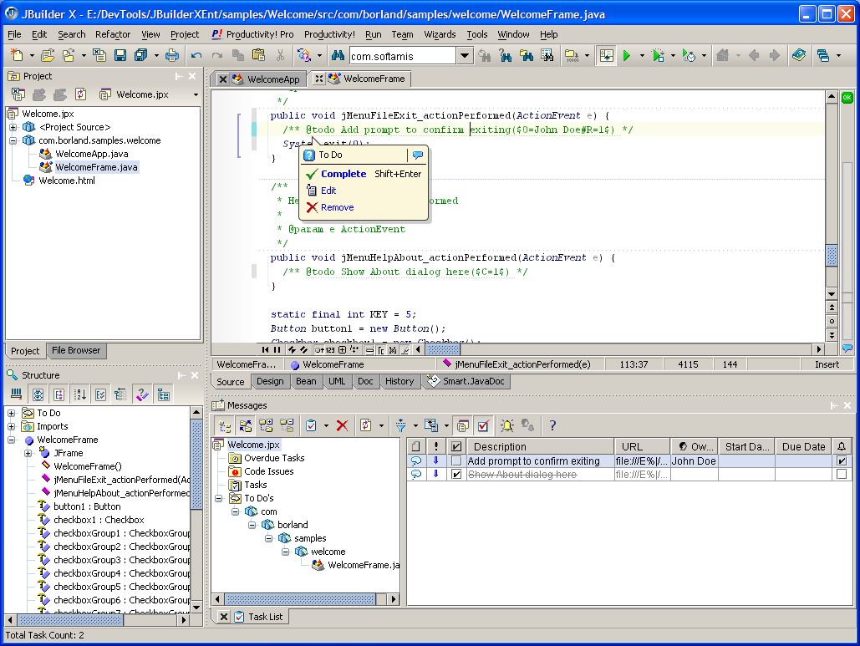Switch to the Design tab
Screen dimensions: 860x646
coord(270,381)
